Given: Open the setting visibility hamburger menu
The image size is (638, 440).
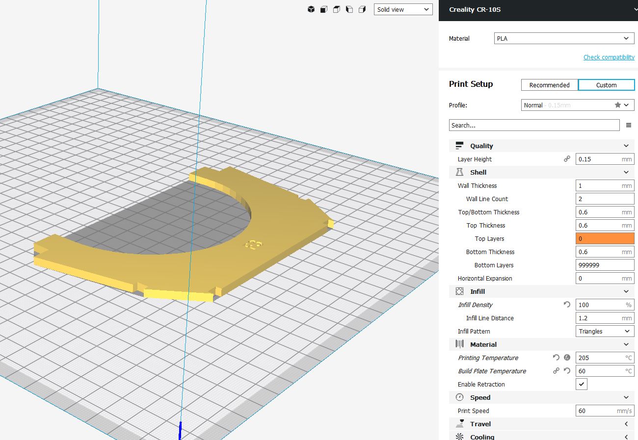Looking at the screenshot, I should 629,126.
